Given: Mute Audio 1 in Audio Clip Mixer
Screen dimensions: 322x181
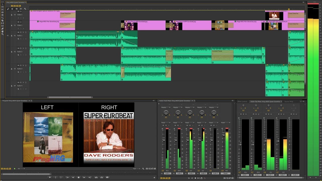Looking at the screenshot, I should coord(241,114).
